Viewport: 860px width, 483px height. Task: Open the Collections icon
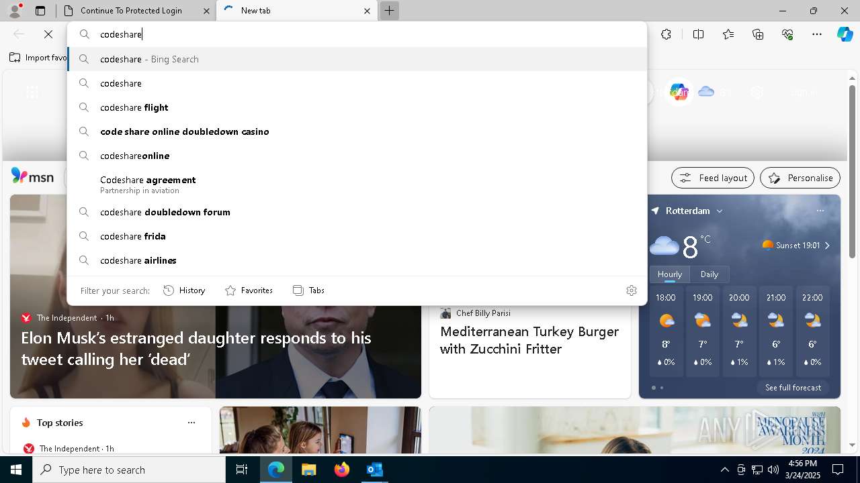point(758,34)
